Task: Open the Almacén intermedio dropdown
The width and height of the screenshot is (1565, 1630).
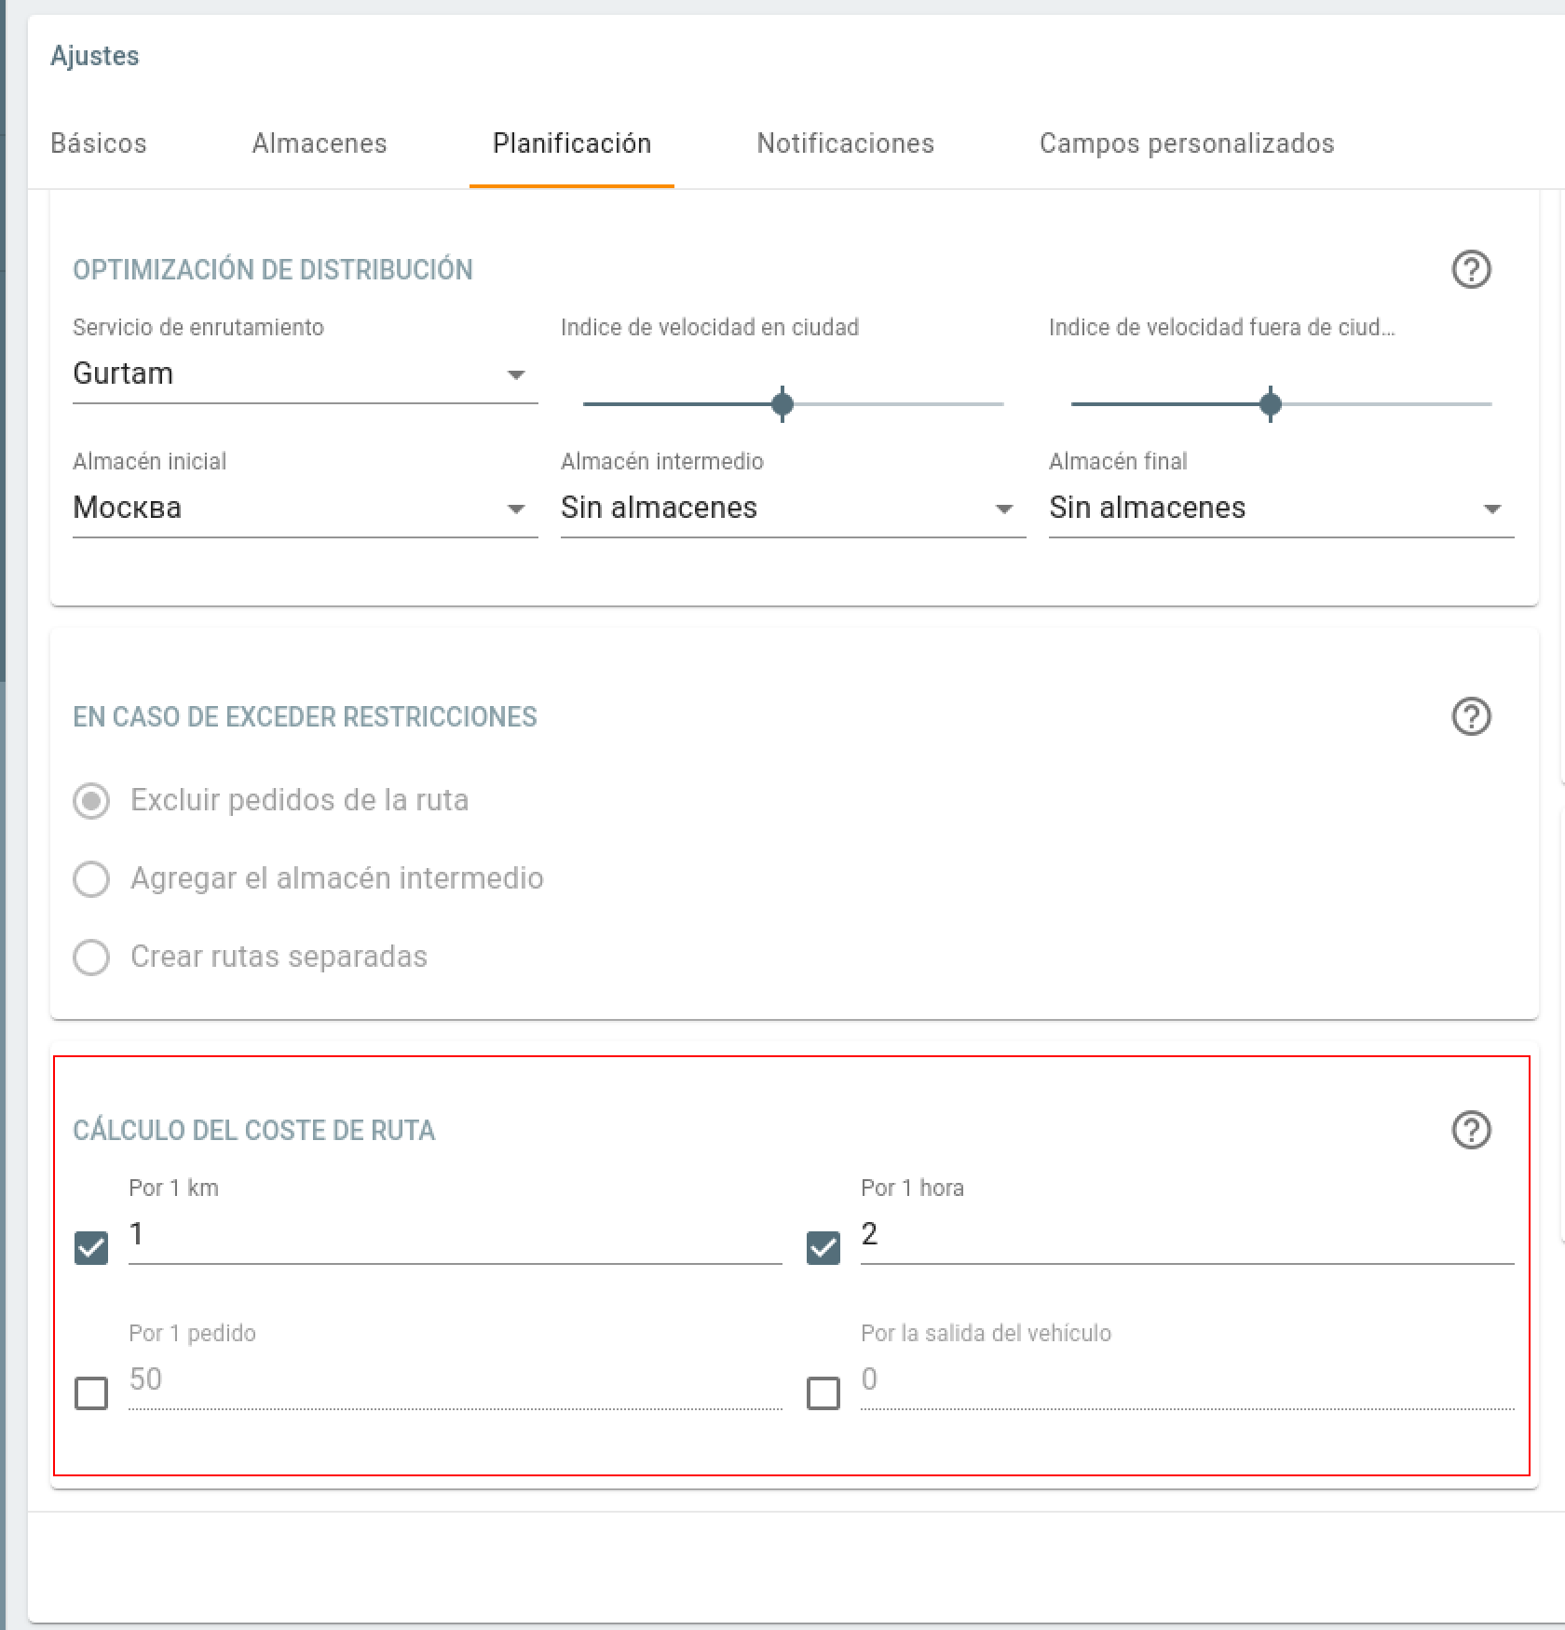Action: [792, 509]
